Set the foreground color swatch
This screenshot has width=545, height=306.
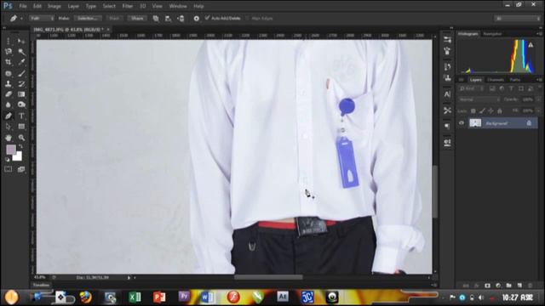tap(11, 150)
